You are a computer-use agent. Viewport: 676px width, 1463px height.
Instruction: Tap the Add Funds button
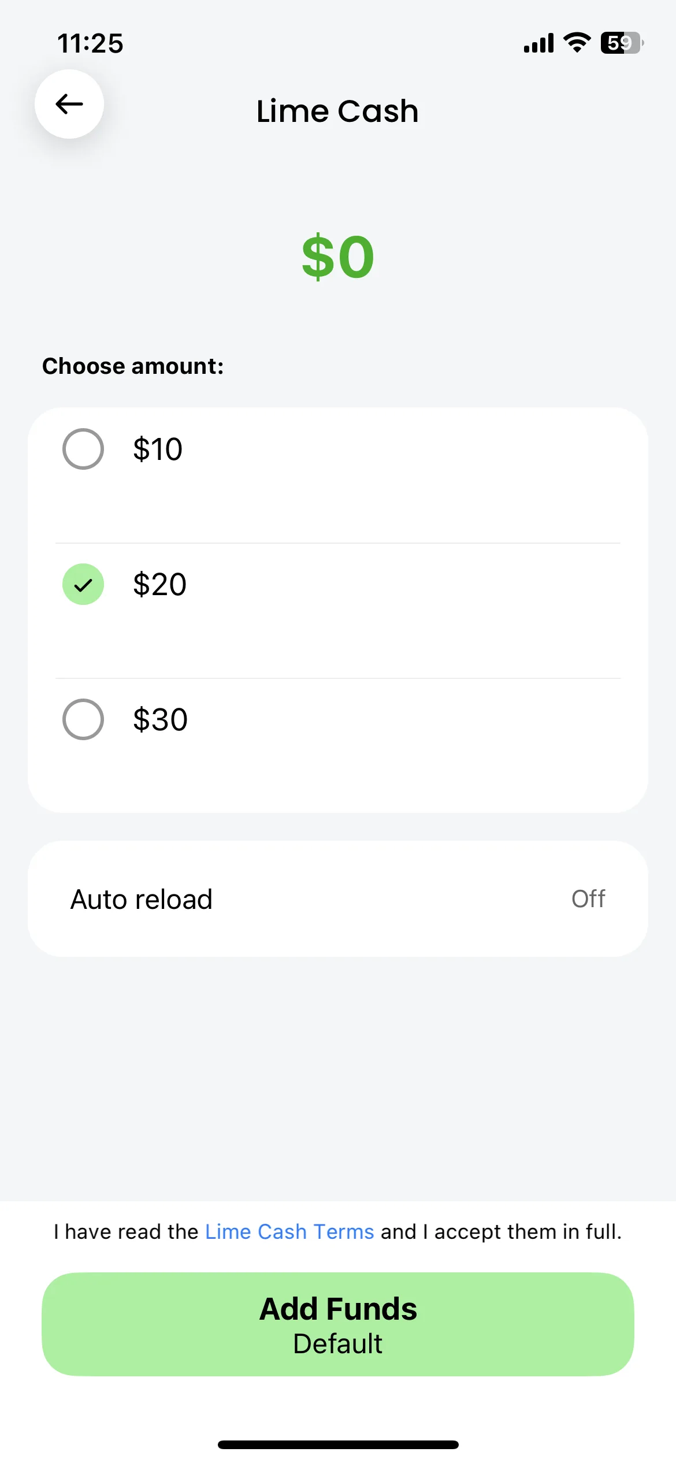point(338,1324)
